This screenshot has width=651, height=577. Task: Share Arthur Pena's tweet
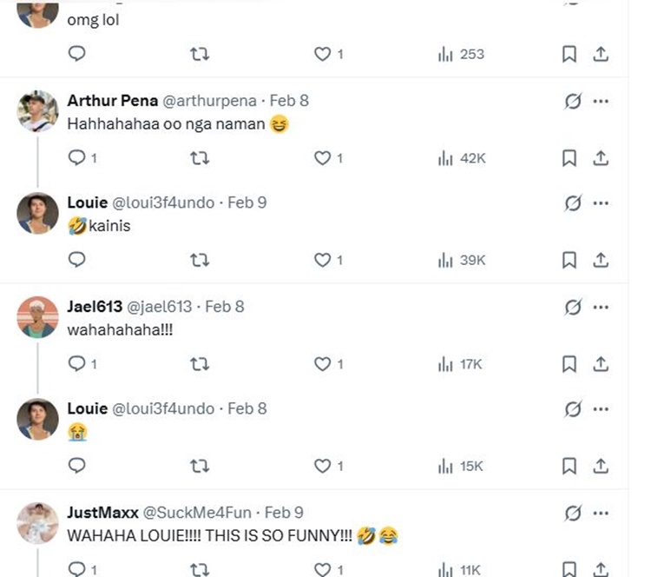click(x=600, y=158)
